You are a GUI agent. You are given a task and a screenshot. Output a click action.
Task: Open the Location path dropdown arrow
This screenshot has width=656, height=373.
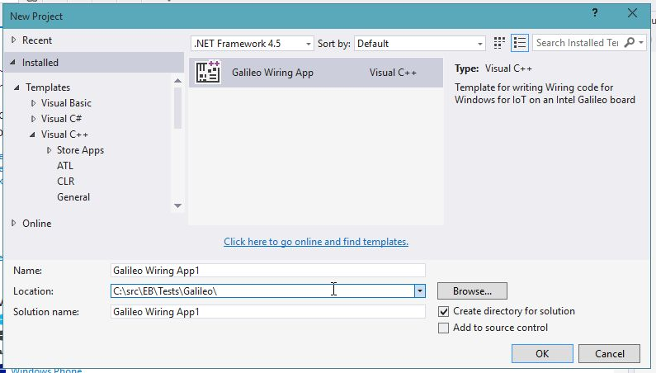pyautogui.click(x=420, y=290)
